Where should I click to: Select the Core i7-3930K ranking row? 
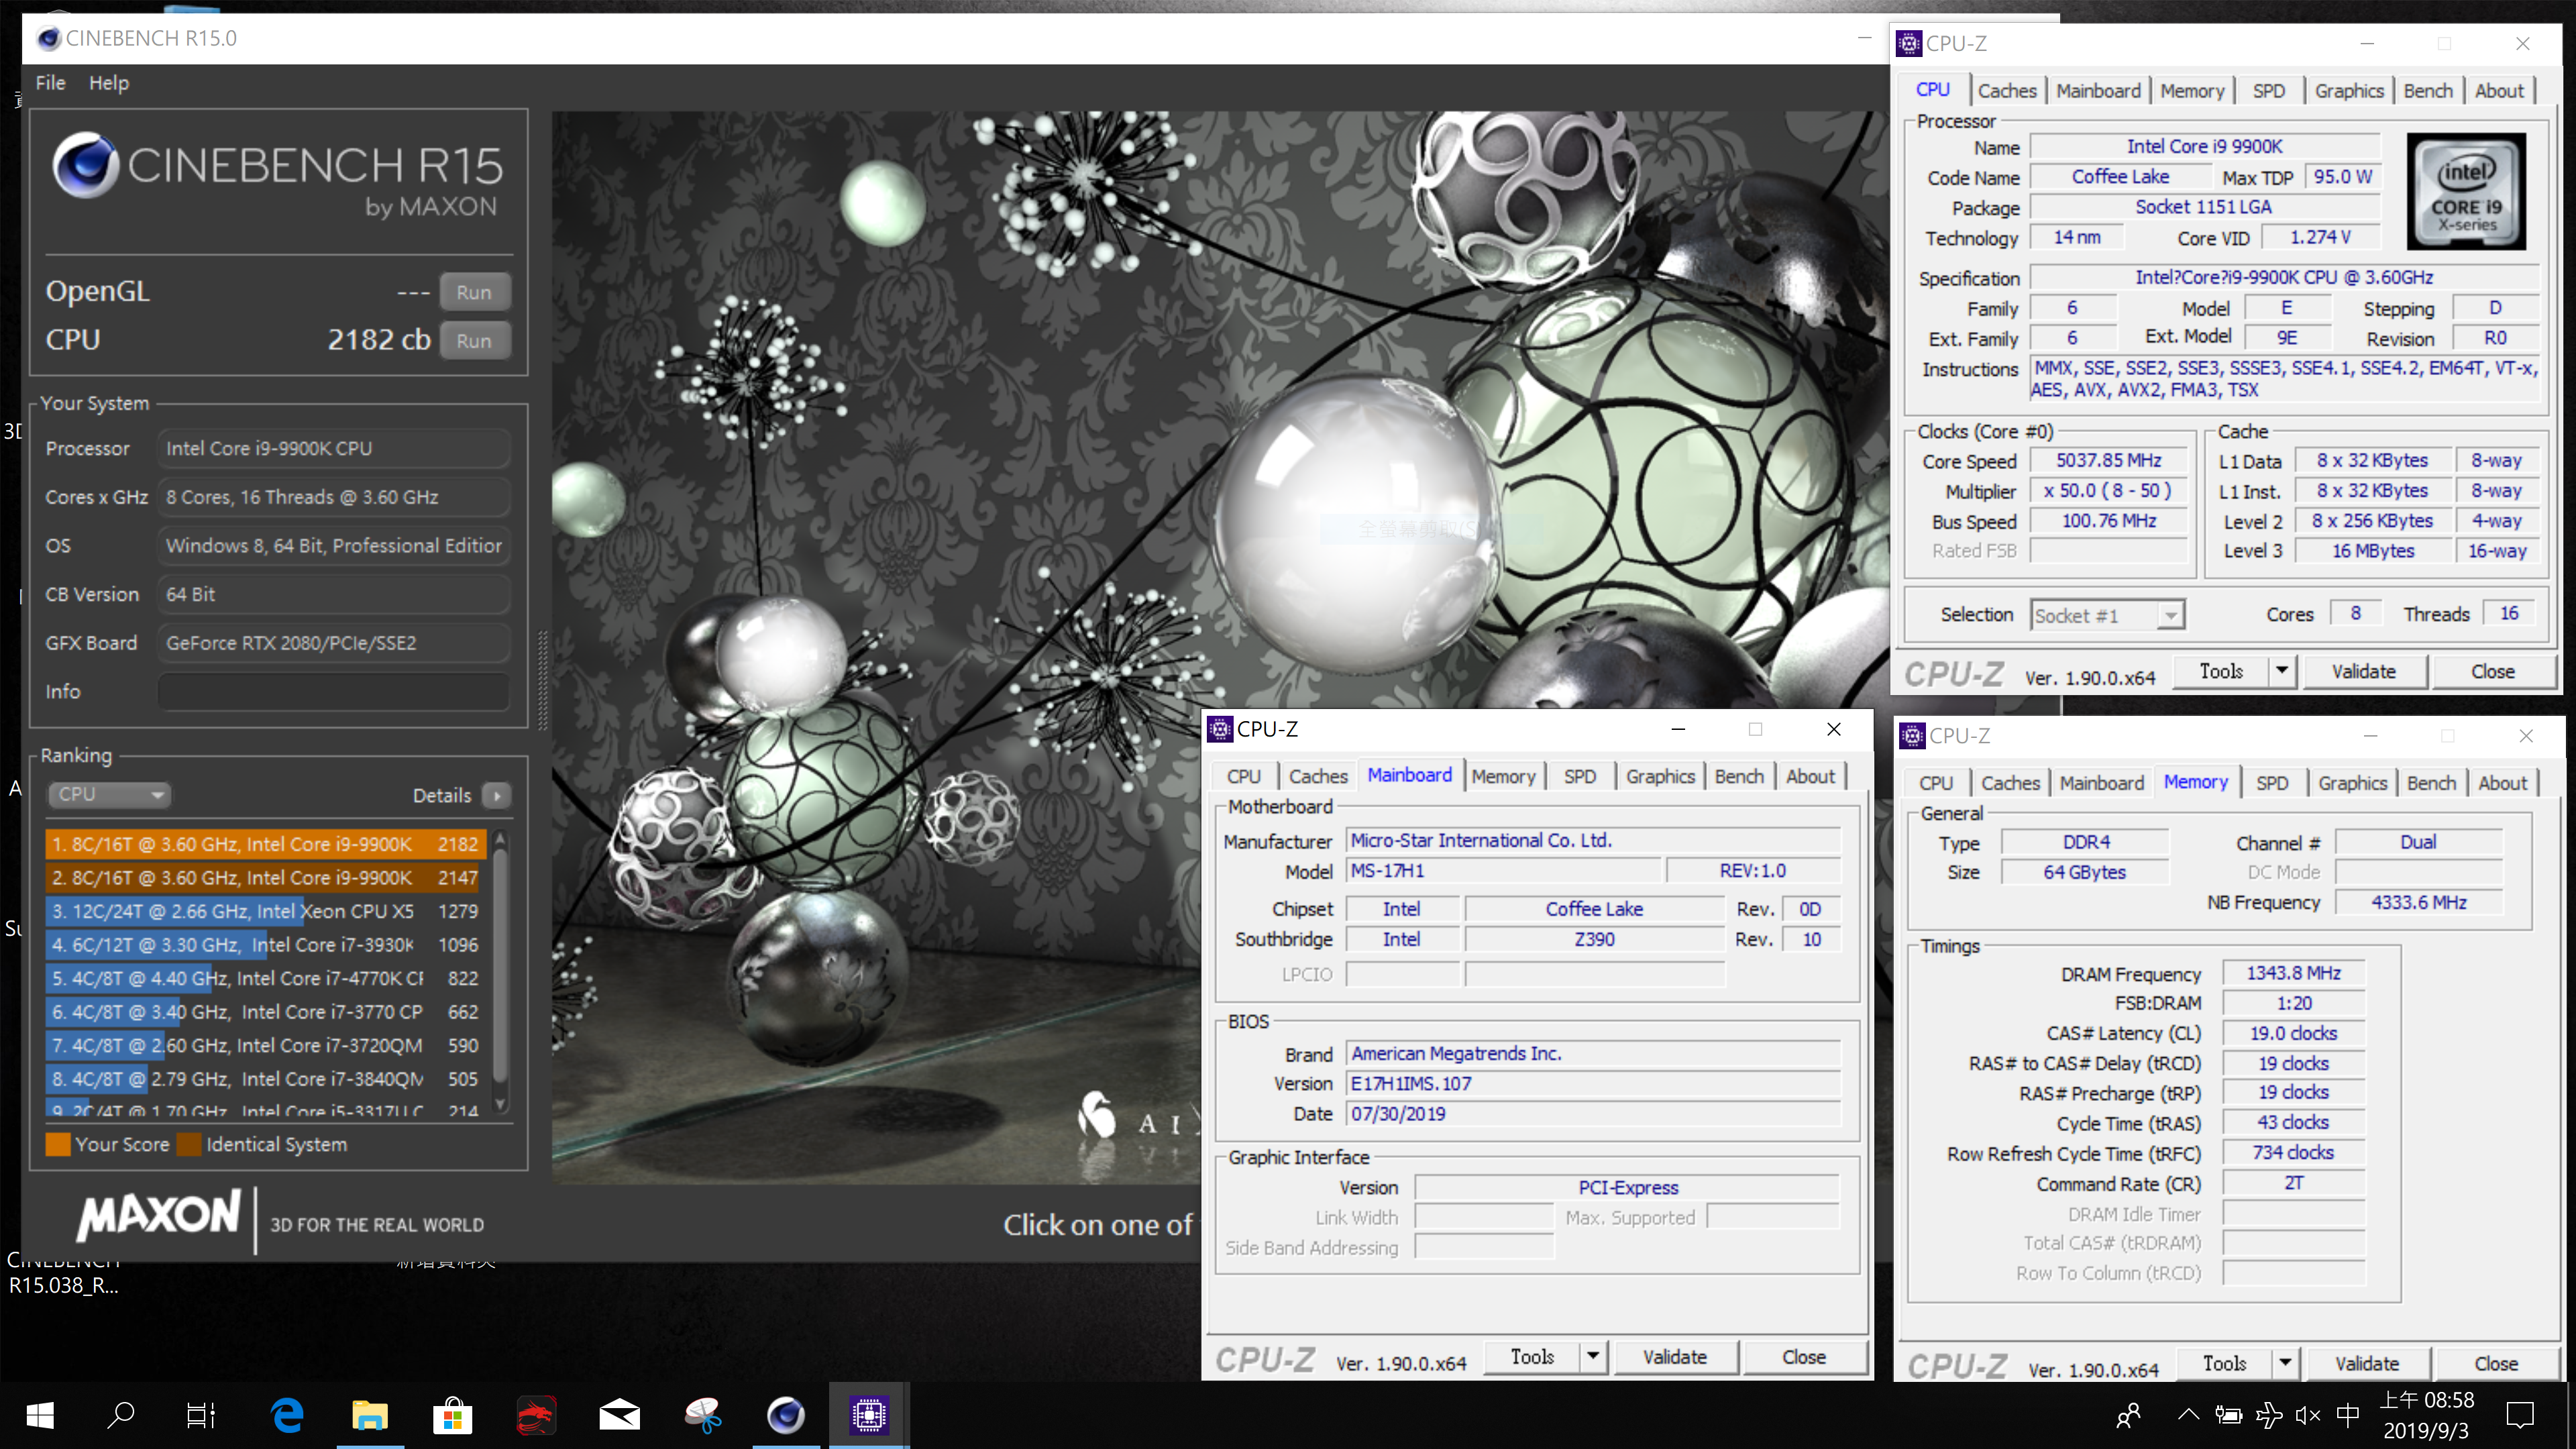pyautogui.click(x=266, y=945)
